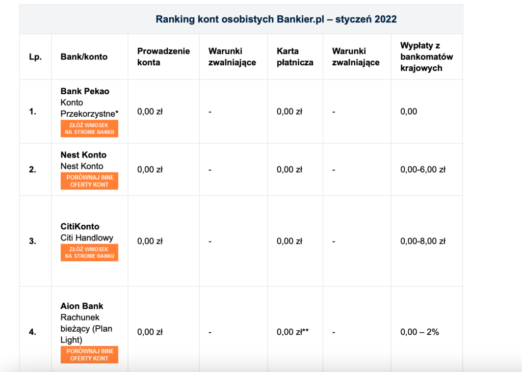
Task: Click the "Lp." column header
Action: point(35,57)
